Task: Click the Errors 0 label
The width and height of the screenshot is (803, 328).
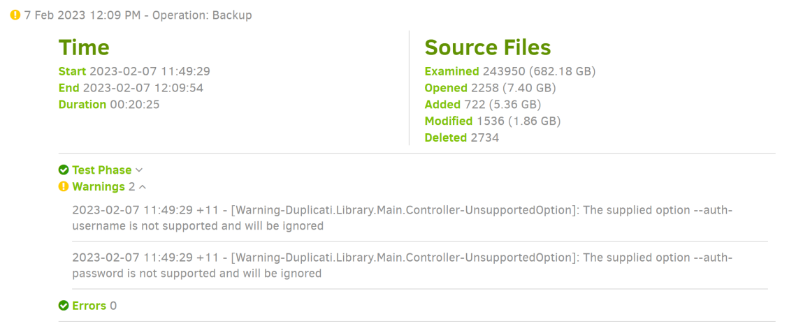Action: [94, 306]
